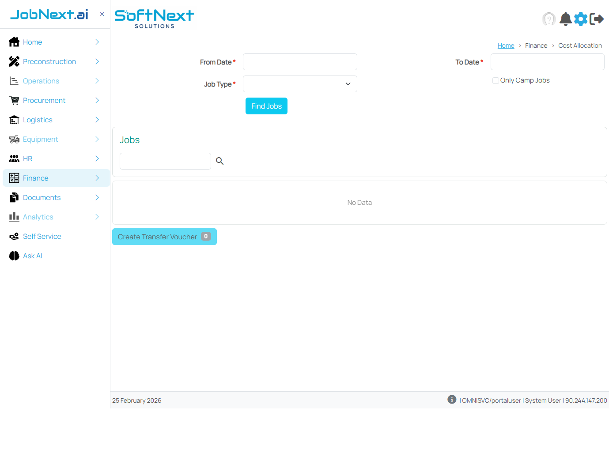Image resolution: width=609 pixels, height=457 pixels.
Task: Click the From Date input field
Action: click(300, 62)
